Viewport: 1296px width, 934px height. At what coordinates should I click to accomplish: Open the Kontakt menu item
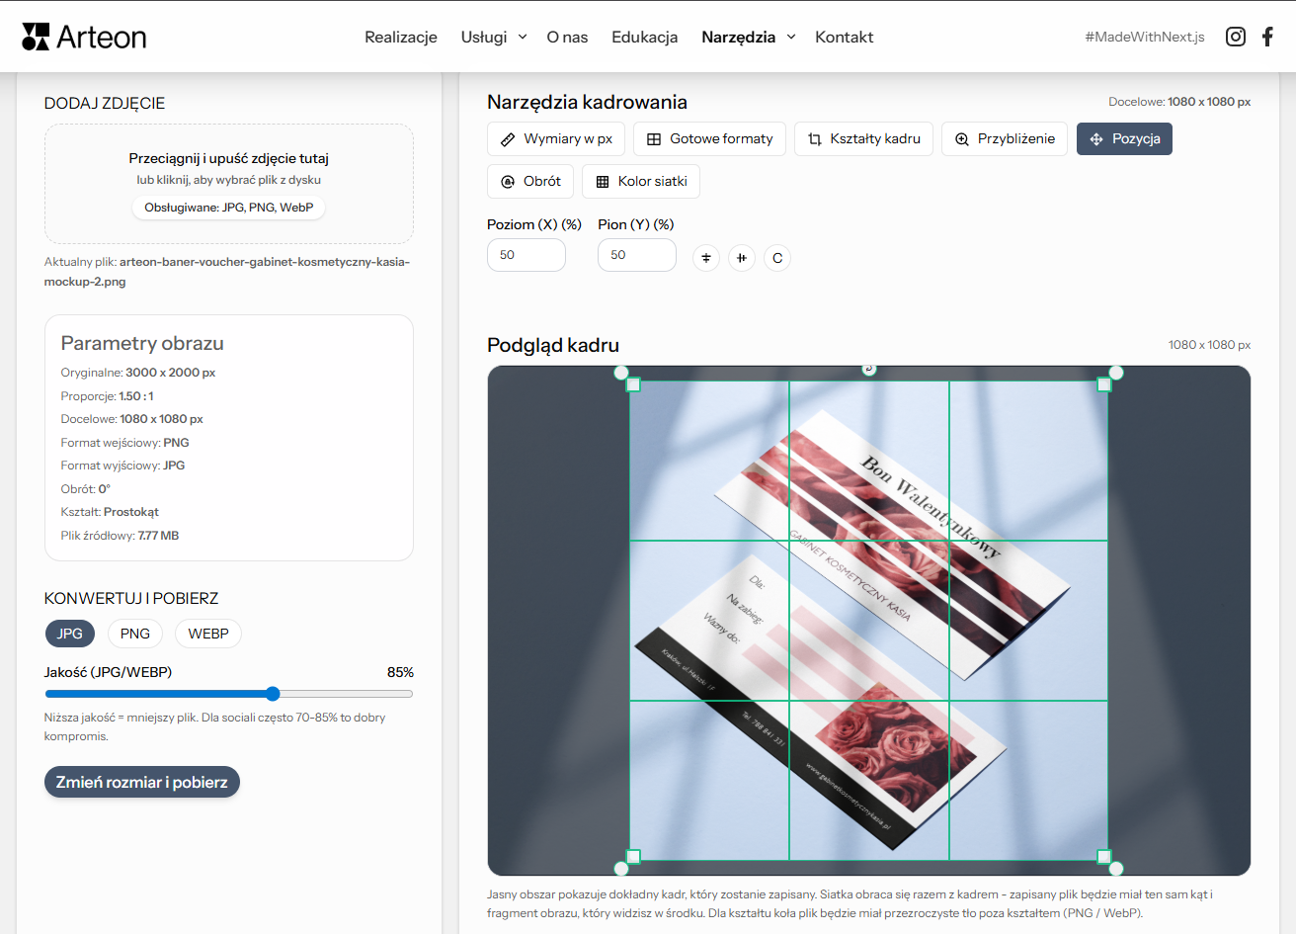click(x=844, y=37)
